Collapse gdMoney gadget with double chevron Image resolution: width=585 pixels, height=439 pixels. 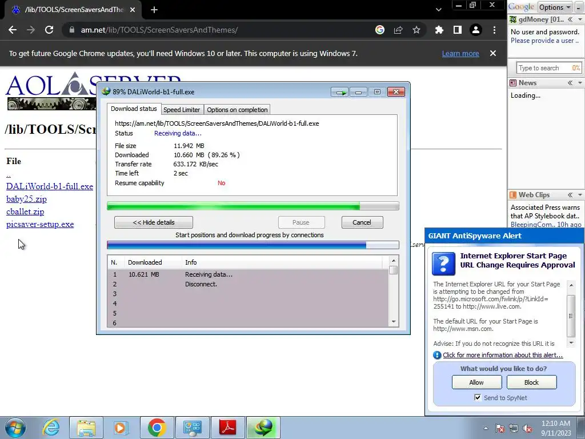pos(570,19)
